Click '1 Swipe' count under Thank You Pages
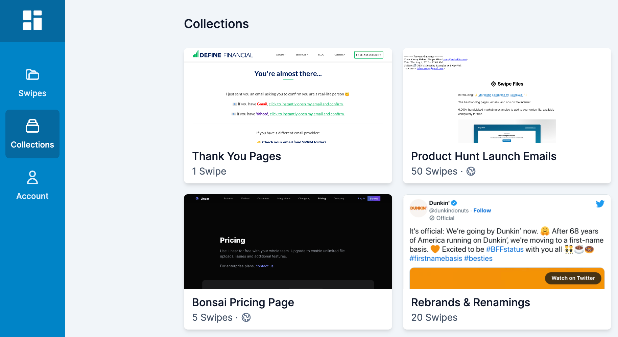This screenshot has height=337, width=618. pyautogui.click(x=209, y=171)
